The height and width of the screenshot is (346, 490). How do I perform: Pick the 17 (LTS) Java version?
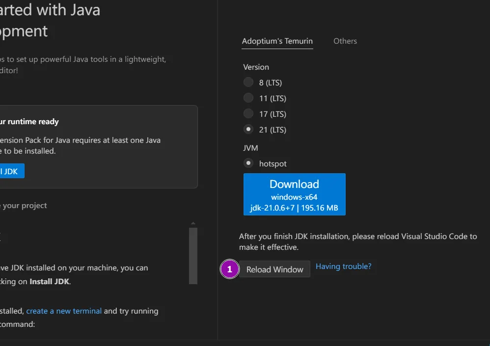(249, 114)
